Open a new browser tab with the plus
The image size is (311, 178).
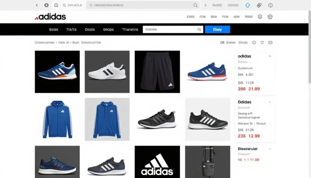point(206,5)
